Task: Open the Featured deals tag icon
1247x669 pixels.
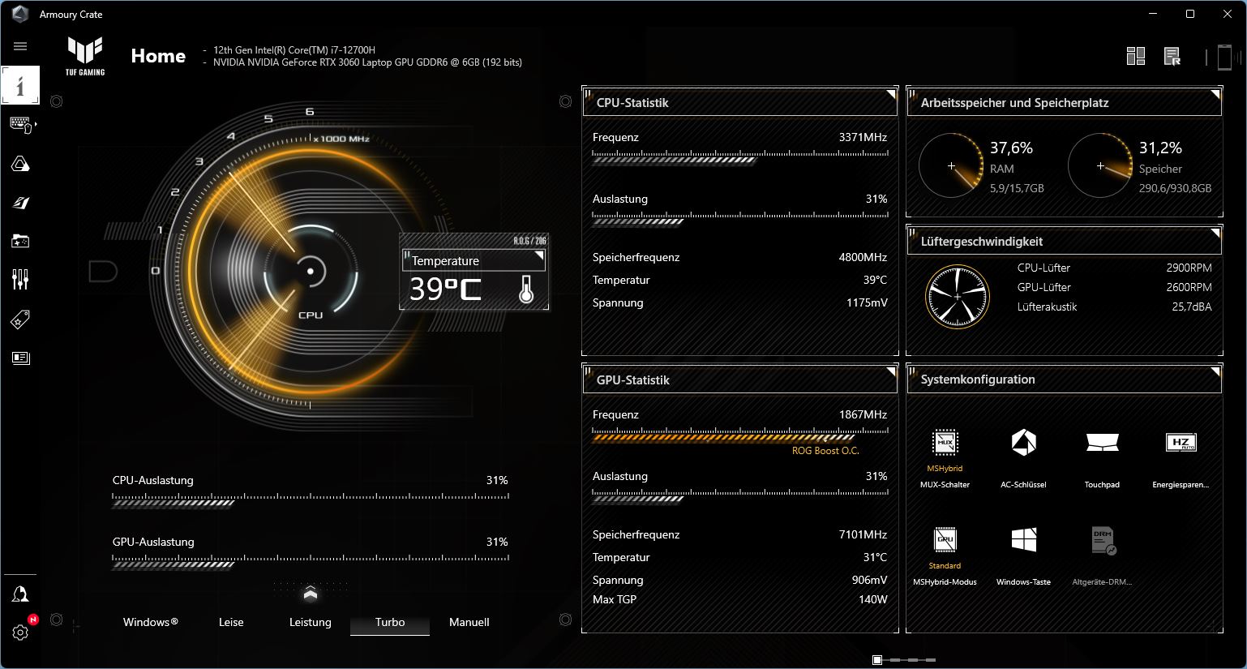Action: 20,319
